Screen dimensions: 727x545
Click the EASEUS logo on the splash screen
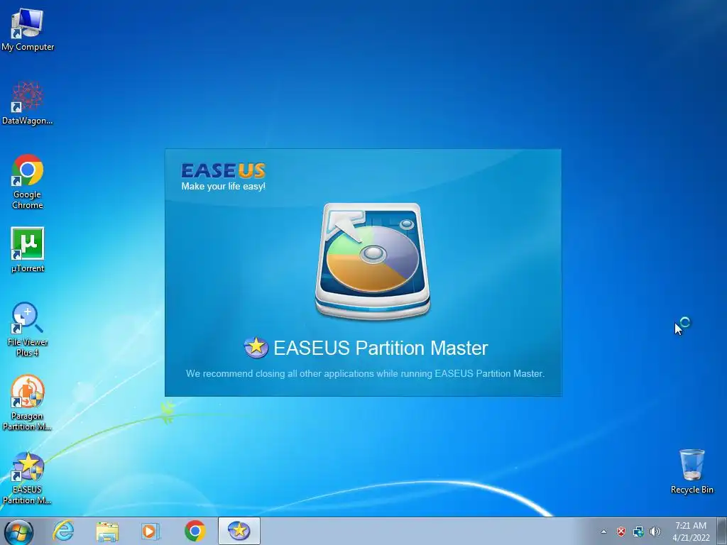coord(223,170)
